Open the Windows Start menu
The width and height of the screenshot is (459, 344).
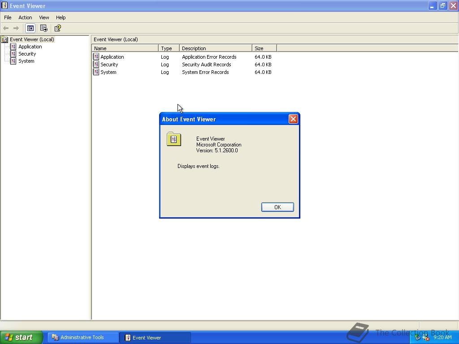22,337
